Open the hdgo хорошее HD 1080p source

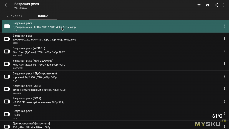(x=86, y=77)
